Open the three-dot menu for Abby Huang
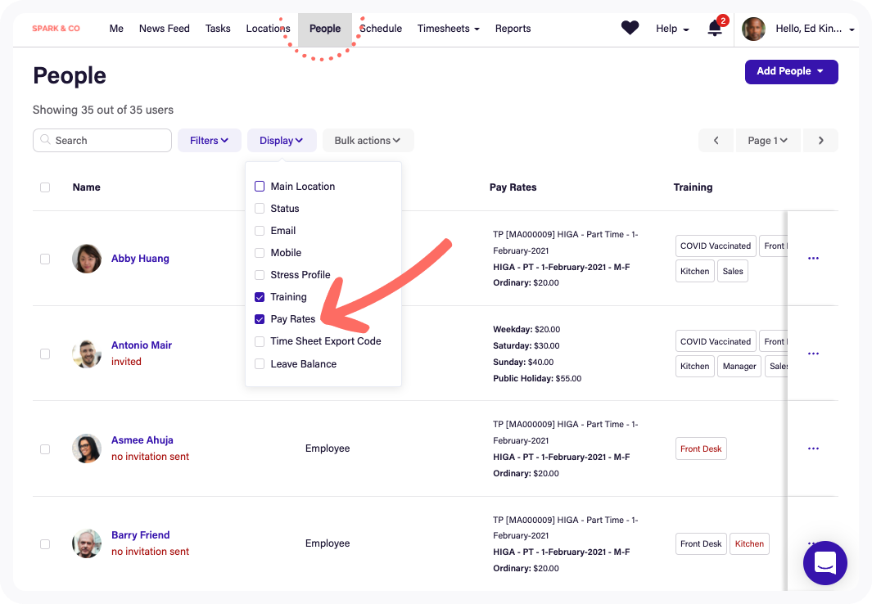Viewport: 872px width, 604px height. pyautogui.click(x=813, y=259)
